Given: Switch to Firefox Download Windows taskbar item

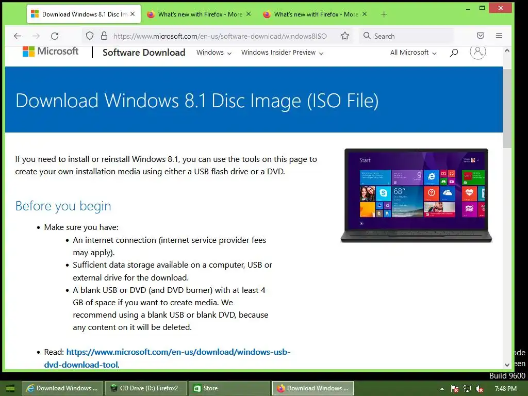Looking at the screenshot, I should tap(313, 388).
